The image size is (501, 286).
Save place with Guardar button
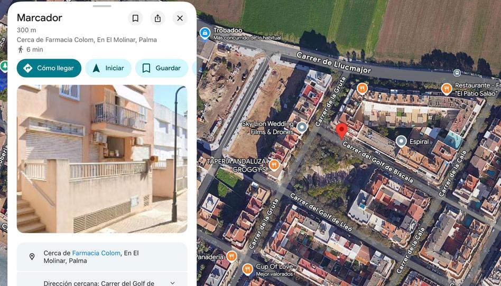click(162, 68)
